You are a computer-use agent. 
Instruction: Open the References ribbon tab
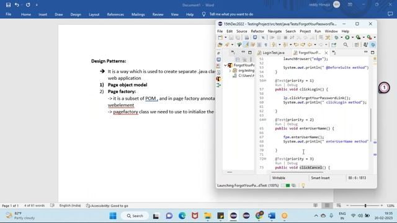pos(115,14)
